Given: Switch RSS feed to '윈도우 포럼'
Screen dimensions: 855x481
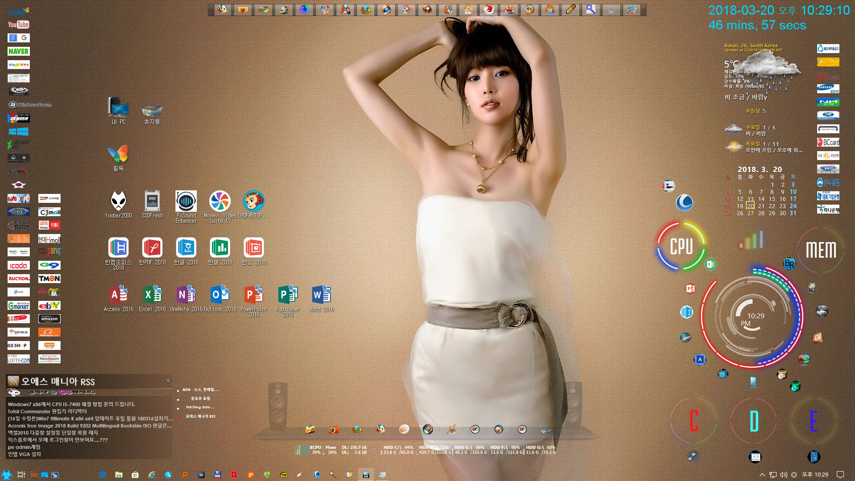Looking at the screenshot, I should tap(200, 399).
